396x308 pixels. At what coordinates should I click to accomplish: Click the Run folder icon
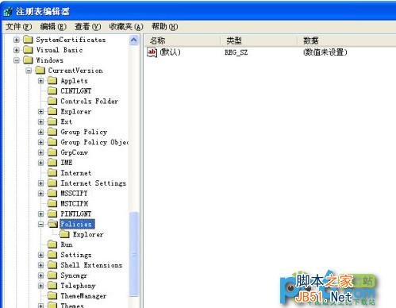pyautogui.click(x=52, y=244)
